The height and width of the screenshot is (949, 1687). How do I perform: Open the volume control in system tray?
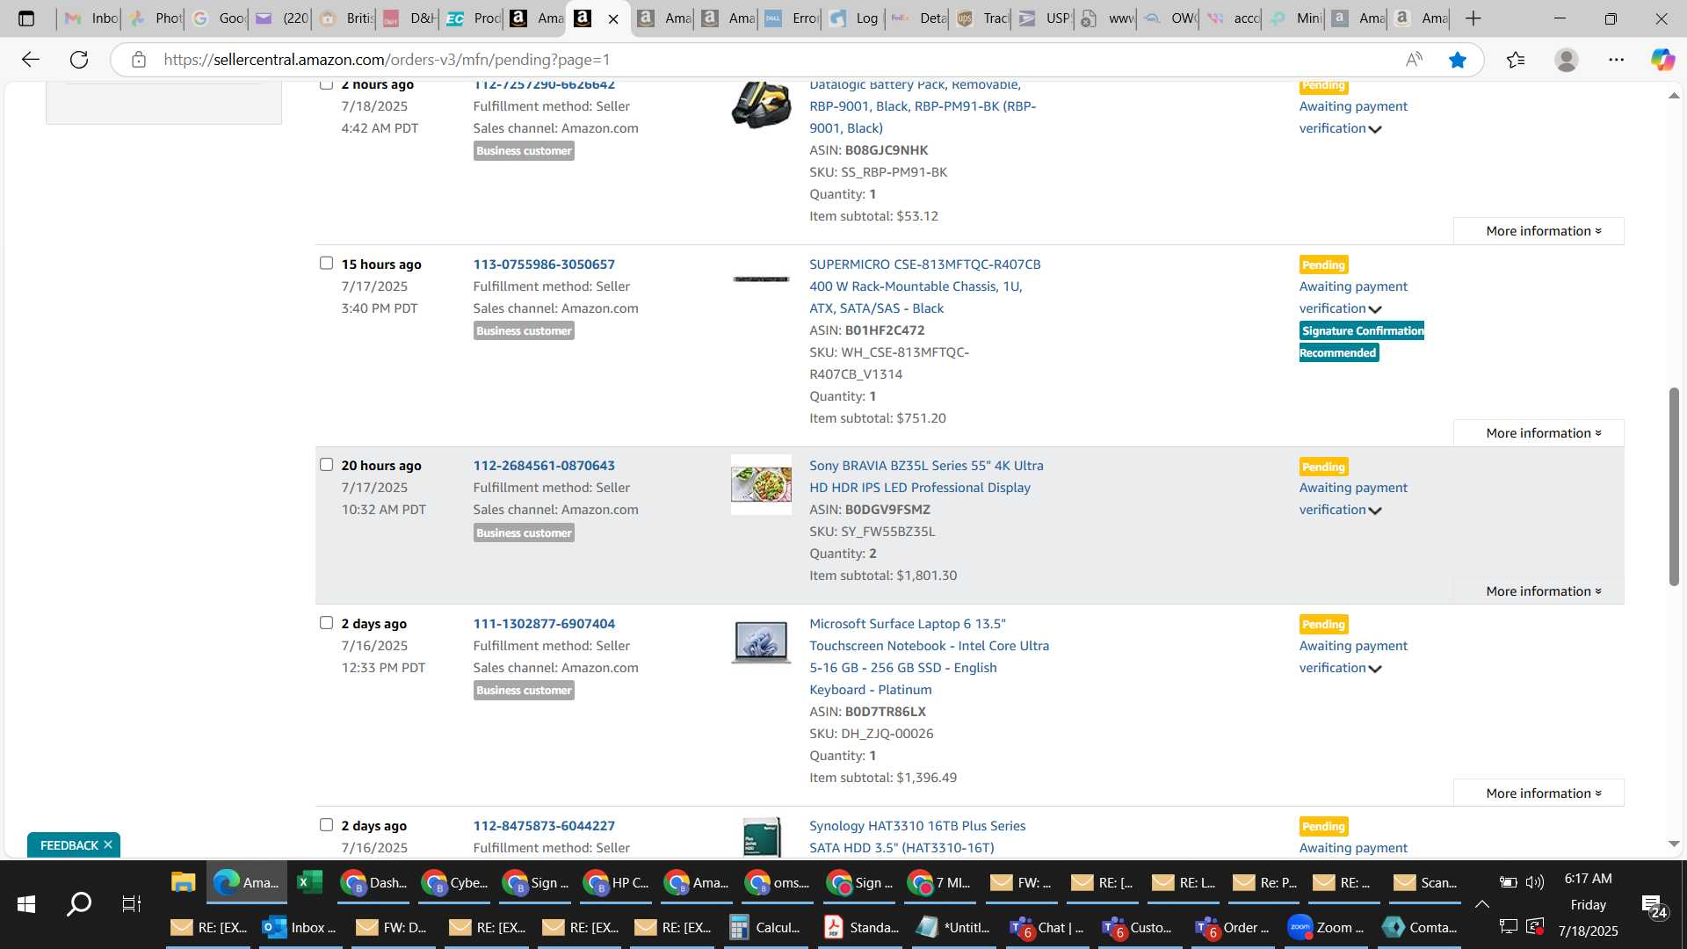pyautogui.click(x=1535, y=882)
